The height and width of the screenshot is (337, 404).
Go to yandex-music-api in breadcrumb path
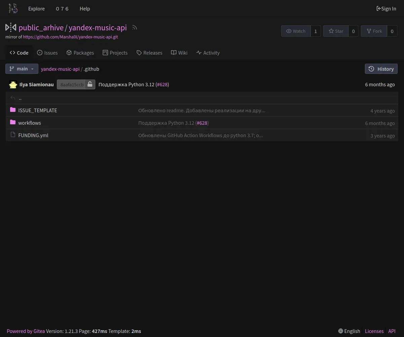[x=60, y=69]
